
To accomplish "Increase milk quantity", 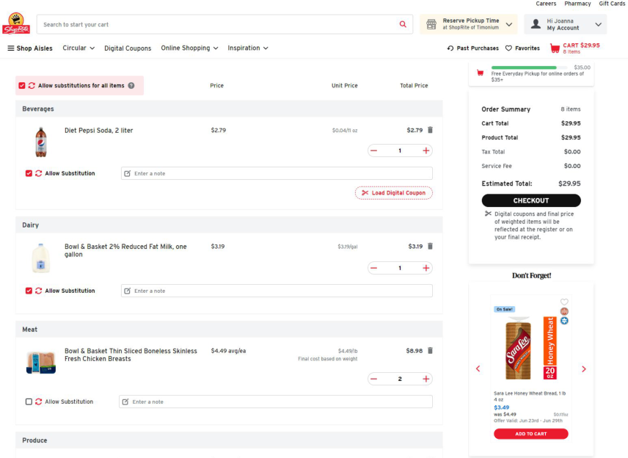I will 426,268.
